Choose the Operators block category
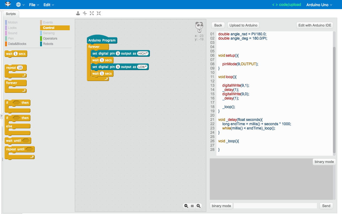342x214 pixels. 50,39
